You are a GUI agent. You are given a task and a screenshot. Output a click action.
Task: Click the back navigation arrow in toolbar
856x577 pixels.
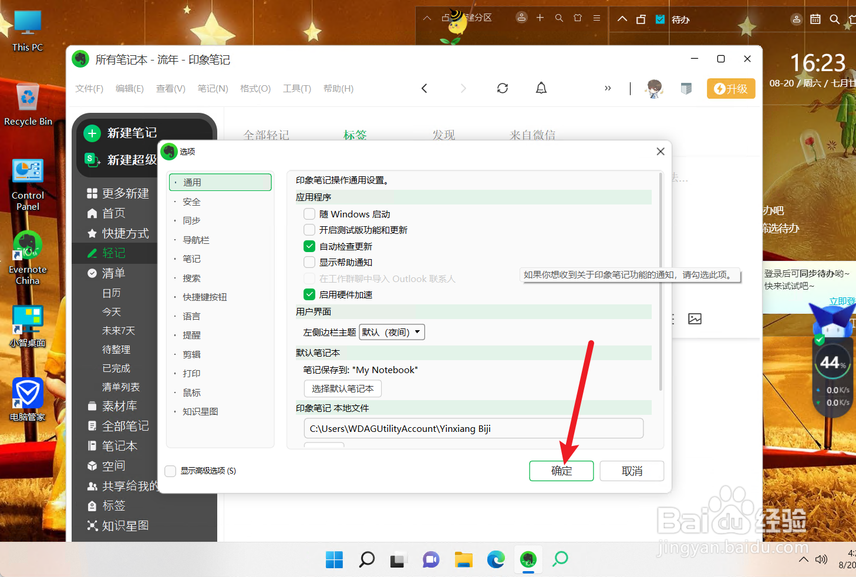click(x=424, y=88)
